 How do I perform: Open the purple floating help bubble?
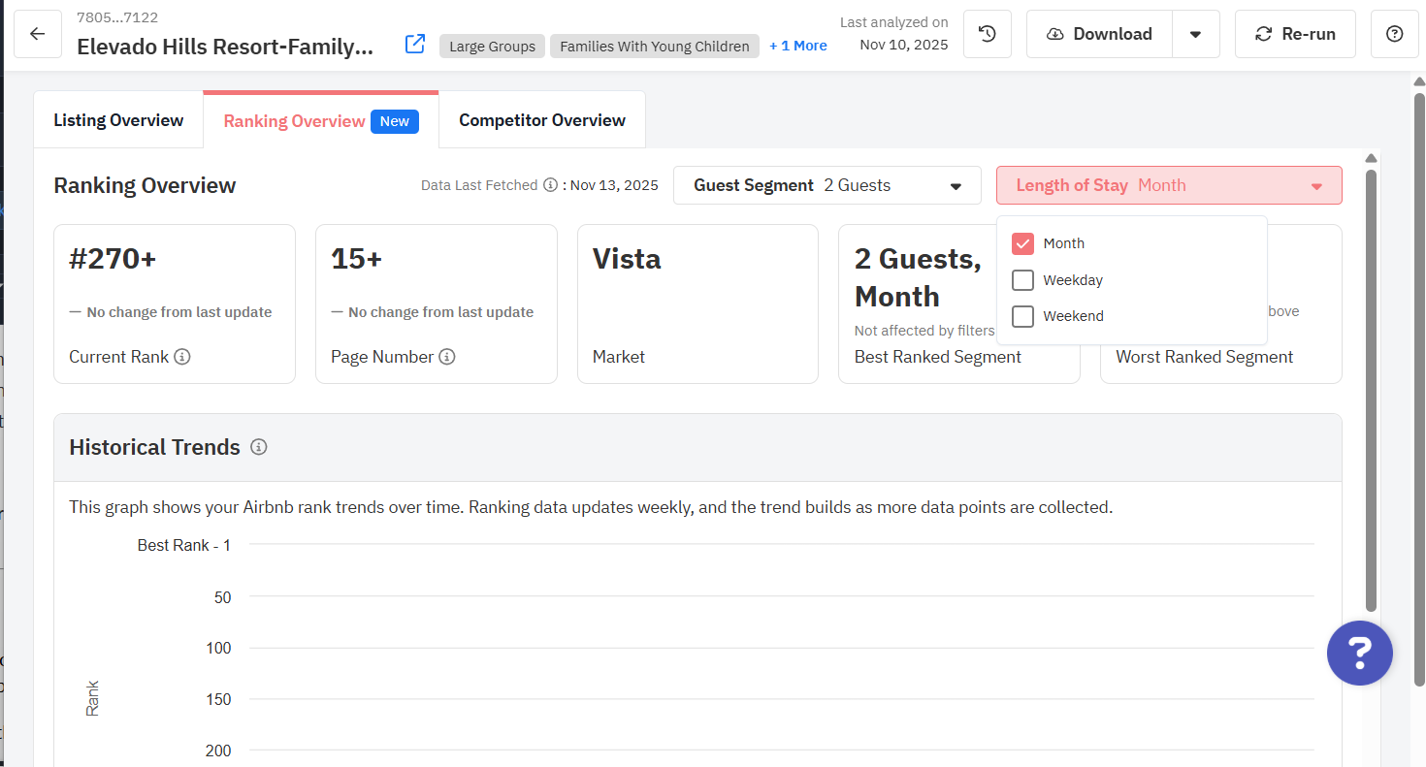pyautogui.click(x=1359, y=653)
